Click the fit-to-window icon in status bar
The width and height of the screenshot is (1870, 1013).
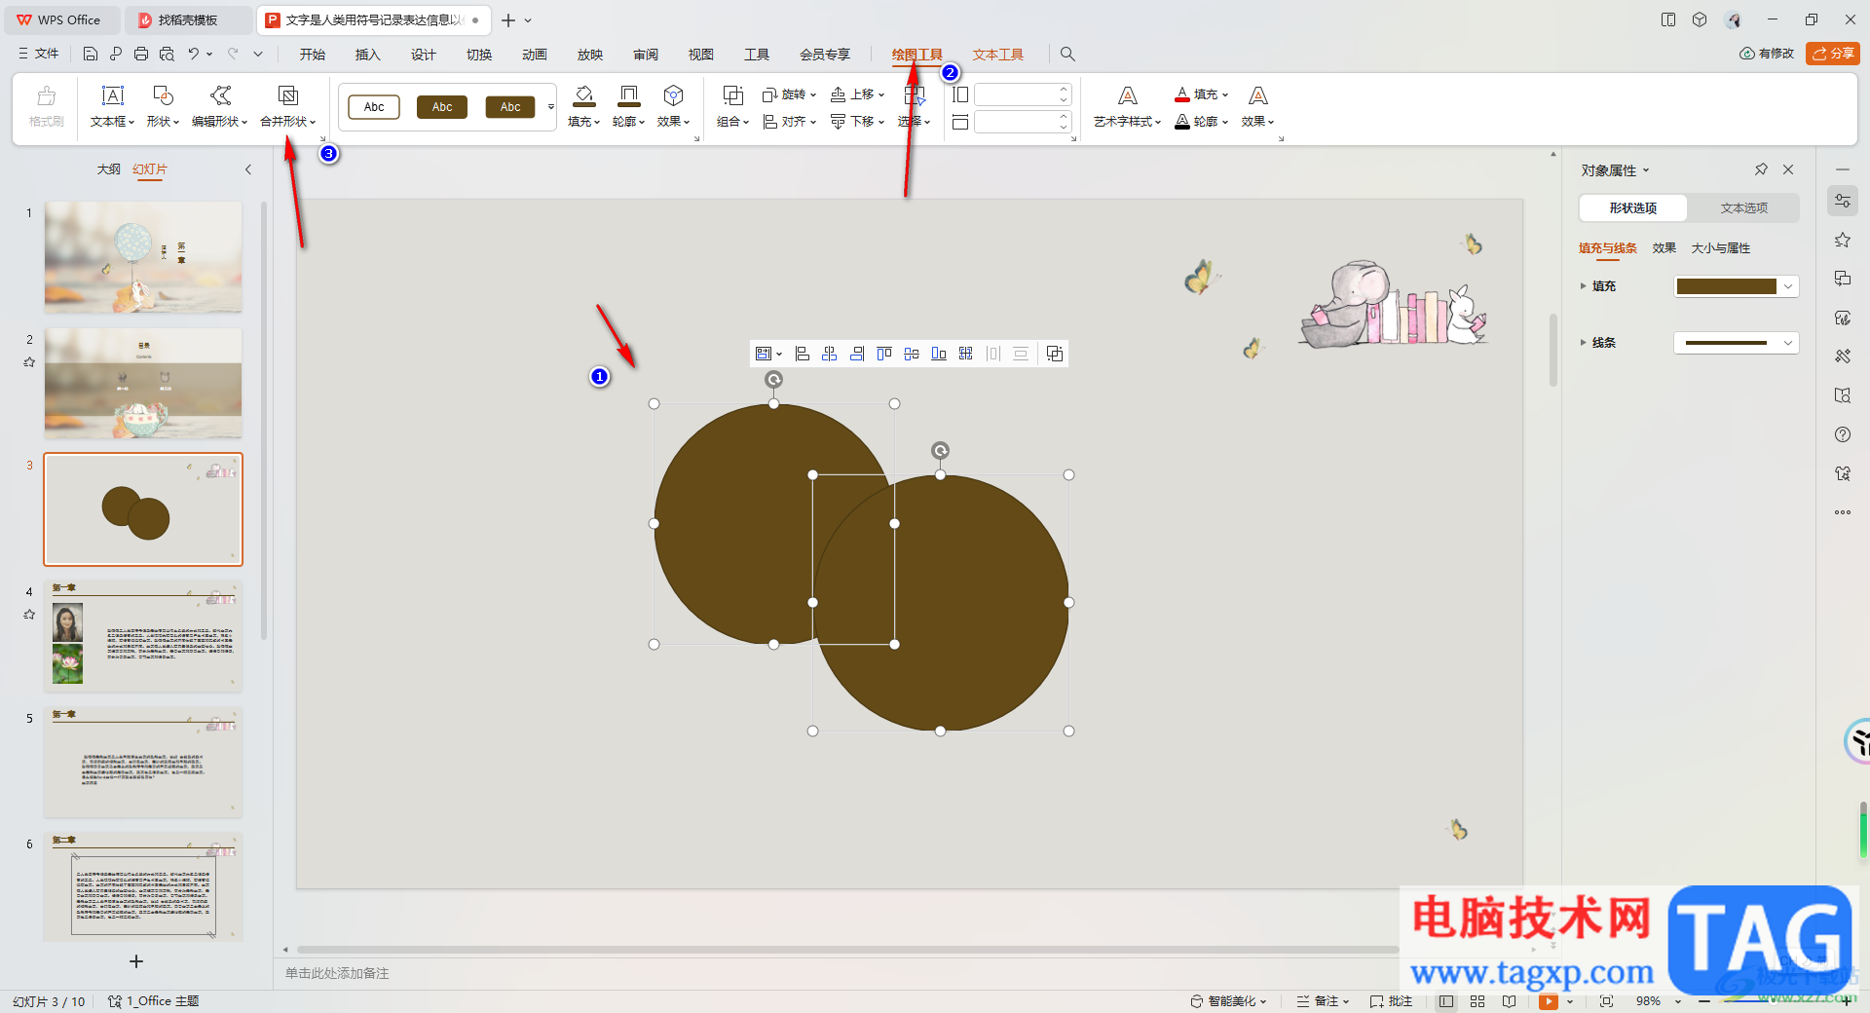[x=1606, y=1001]
